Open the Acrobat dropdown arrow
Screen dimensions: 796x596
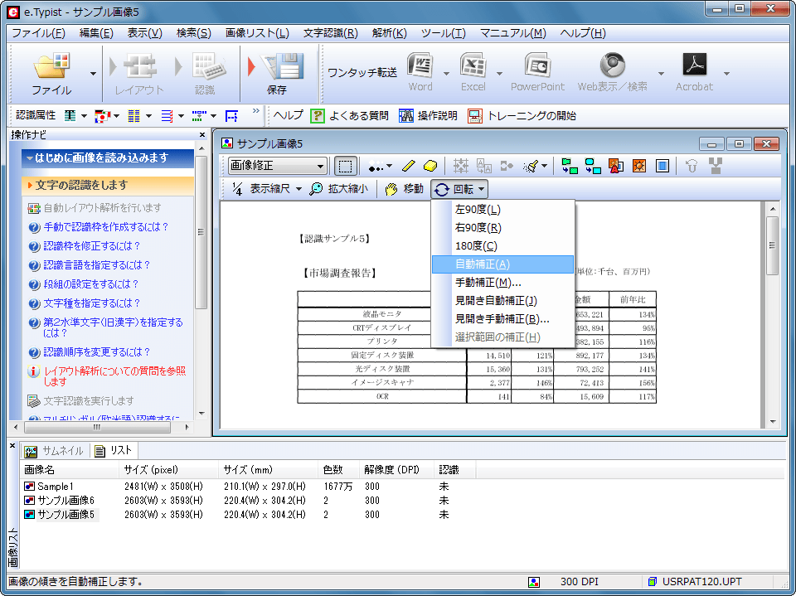tap(726, 74)
